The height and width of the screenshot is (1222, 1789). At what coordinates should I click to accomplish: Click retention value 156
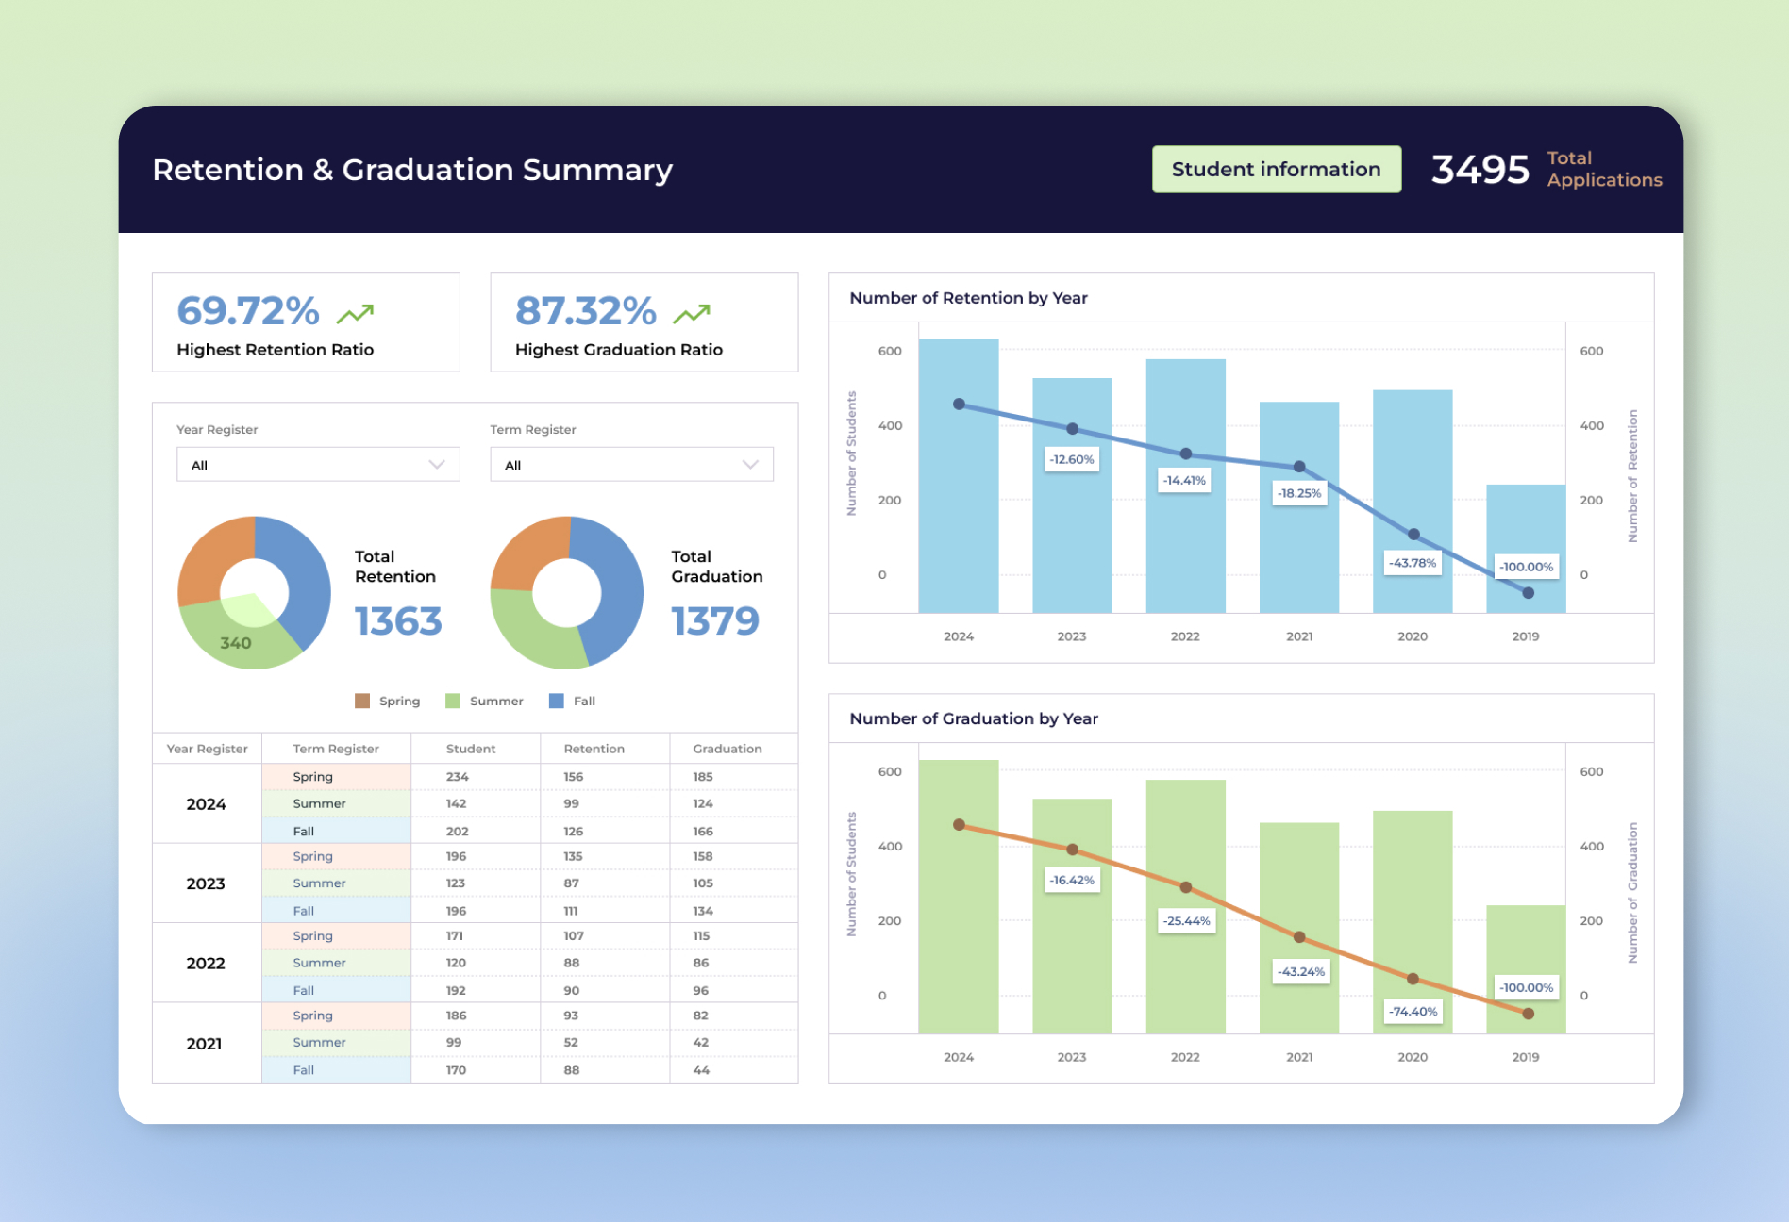pyautogui.click(x=573, y=777)
